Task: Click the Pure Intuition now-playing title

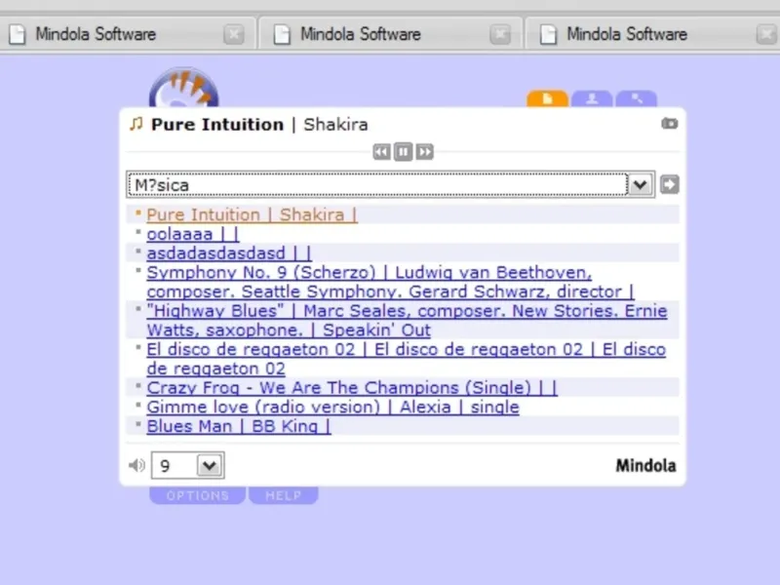Action: coord(217,125)
